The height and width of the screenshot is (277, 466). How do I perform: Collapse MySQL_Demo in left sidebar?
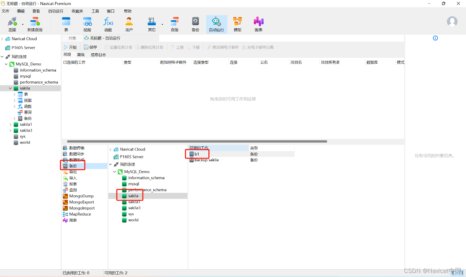coord(6,64)
